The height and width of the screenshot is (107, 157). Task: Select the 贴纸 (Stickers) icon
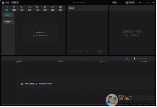click(30, 8)
